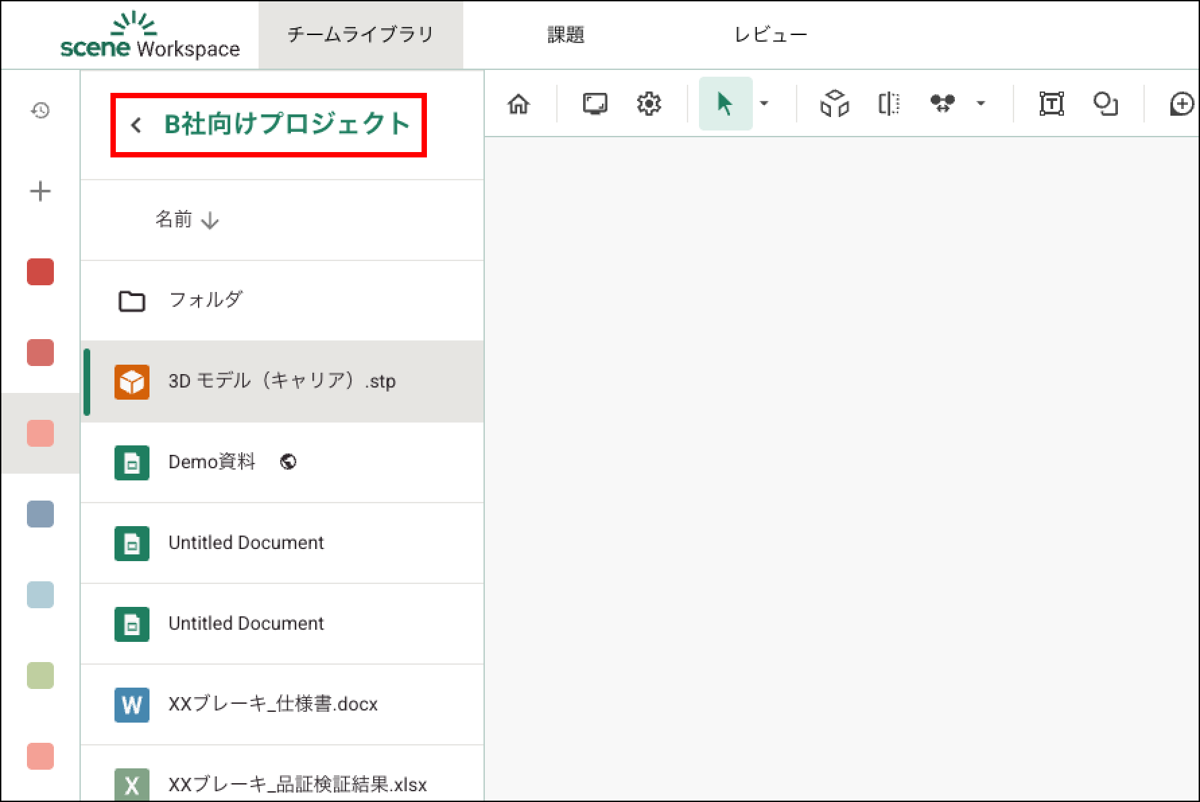Click the gear settings icon in toolbar
The width and height of the screenshot is (1200, 802).
[648, 104]
